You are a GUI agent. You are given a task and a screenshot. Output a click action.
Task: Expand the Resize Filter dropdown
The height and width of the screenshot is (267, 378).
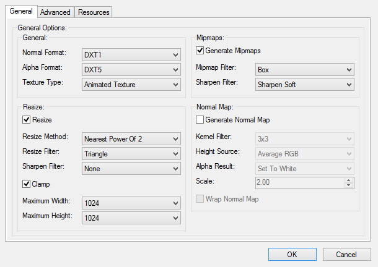[x=131, y=154]
